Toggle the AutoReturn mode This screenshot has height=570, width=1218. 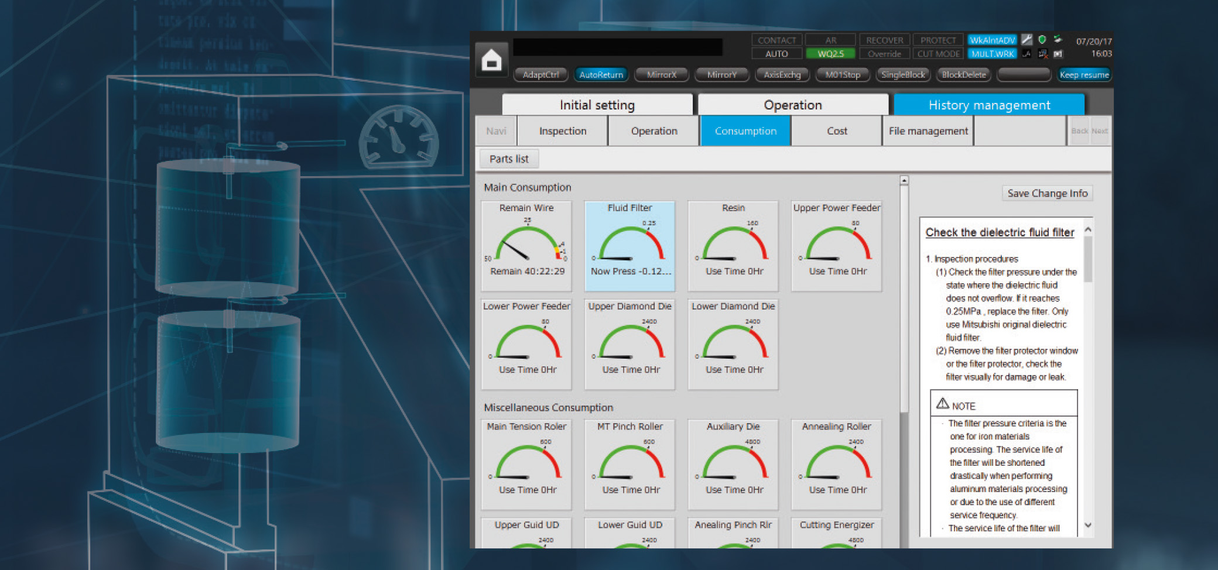point(601,75)
